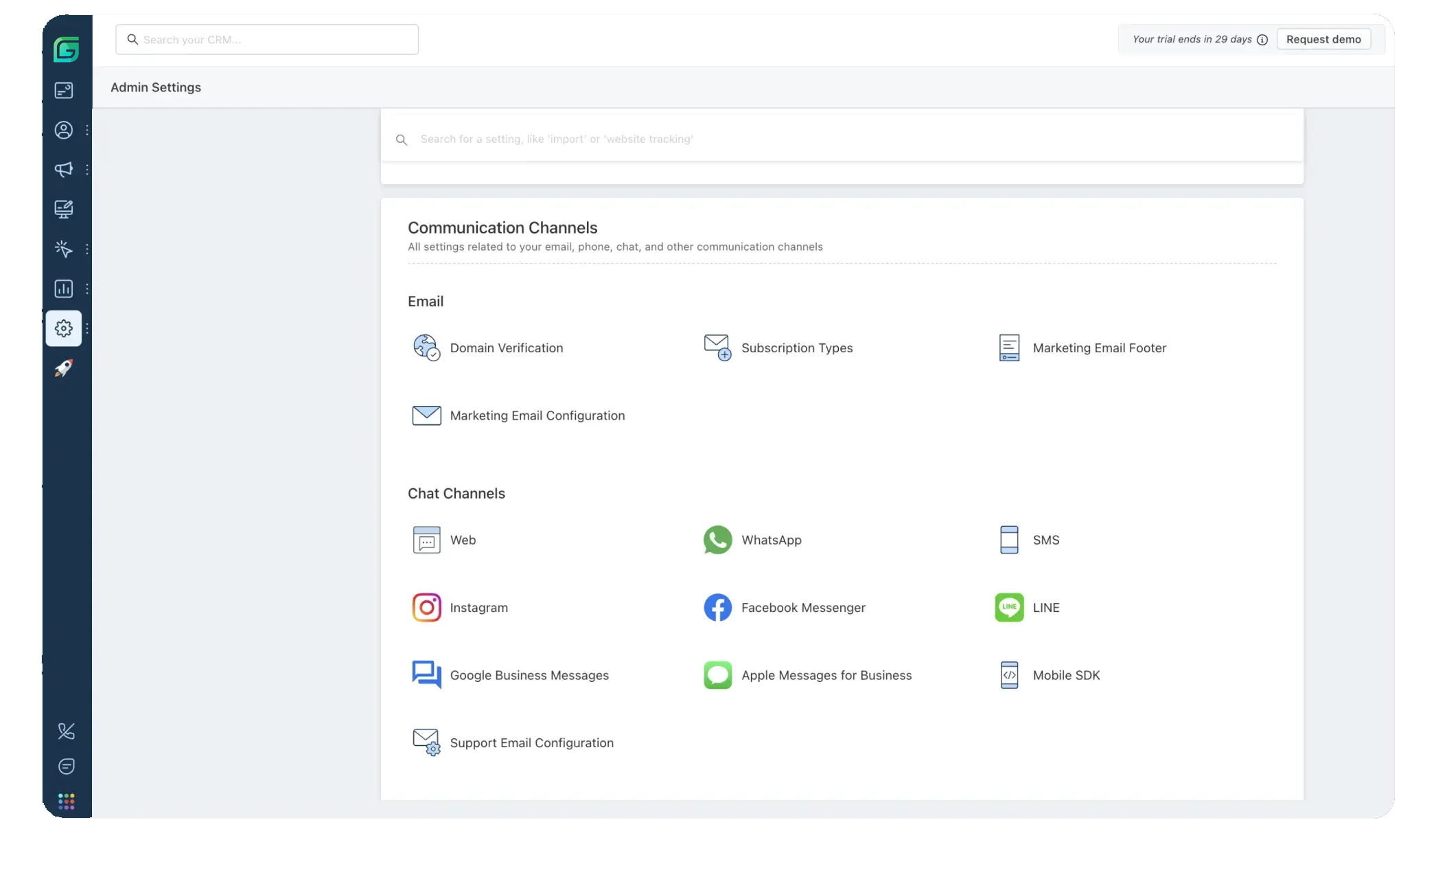The height and width of the screenshot is (888, 1436).
Task: Click the Domain Verification globe icon
Action: point(426,348)
